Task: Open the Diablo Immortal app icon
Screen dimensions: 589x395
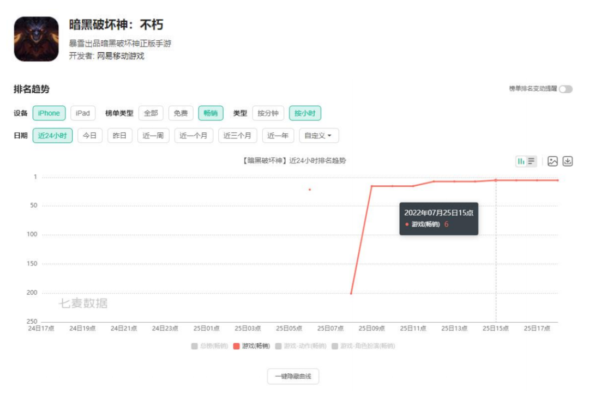Action: pos(37,39)
